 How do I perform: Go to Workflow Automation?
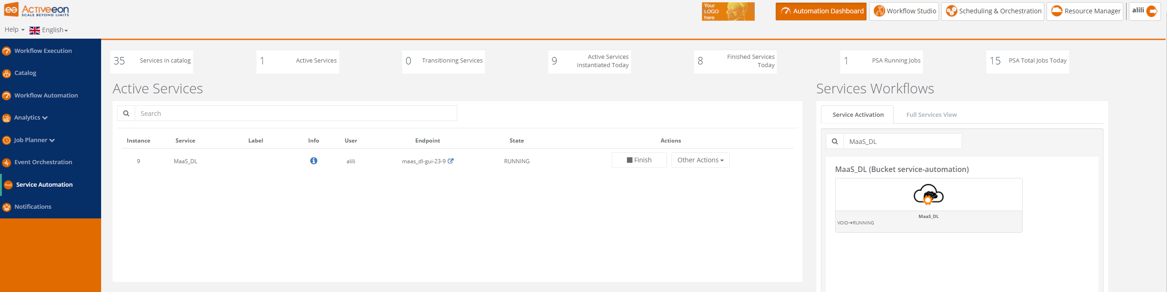click(x=46, y=95)
